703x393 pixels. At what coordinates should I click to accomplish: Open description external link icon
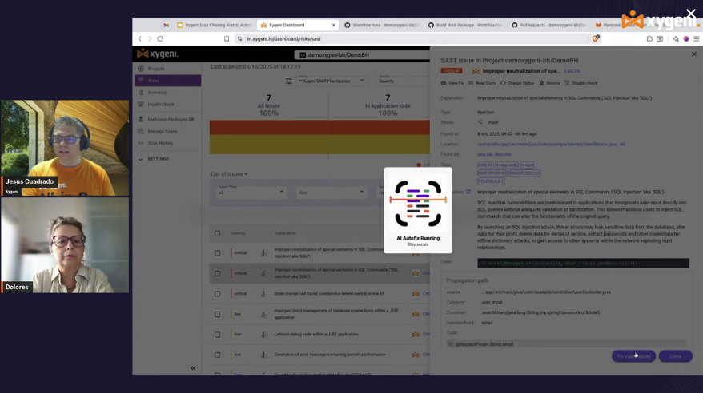pyautogui.click(x=468, y=192)
